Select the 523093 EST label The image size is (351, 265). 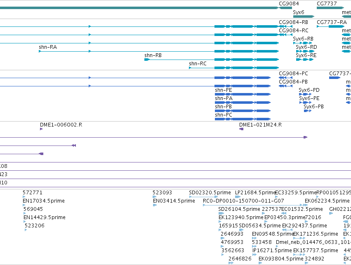point(162,193)
